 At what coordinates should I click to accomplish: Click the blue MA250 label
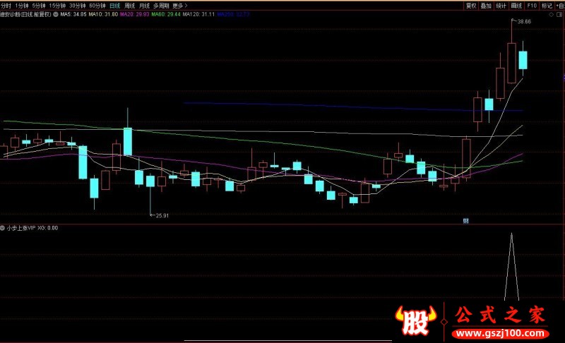coord(233,14)
